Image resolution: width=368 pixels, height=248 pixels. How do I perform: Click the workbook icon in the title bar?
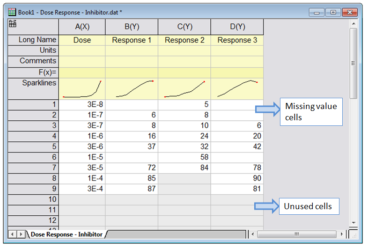point(13,12)
